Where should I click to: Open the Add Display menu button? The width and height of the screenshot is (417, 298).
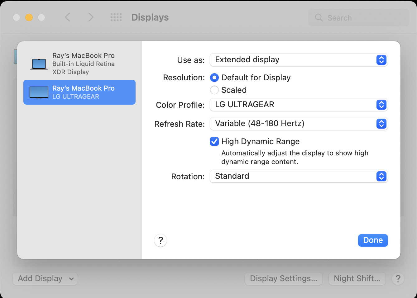click(45, 279)
